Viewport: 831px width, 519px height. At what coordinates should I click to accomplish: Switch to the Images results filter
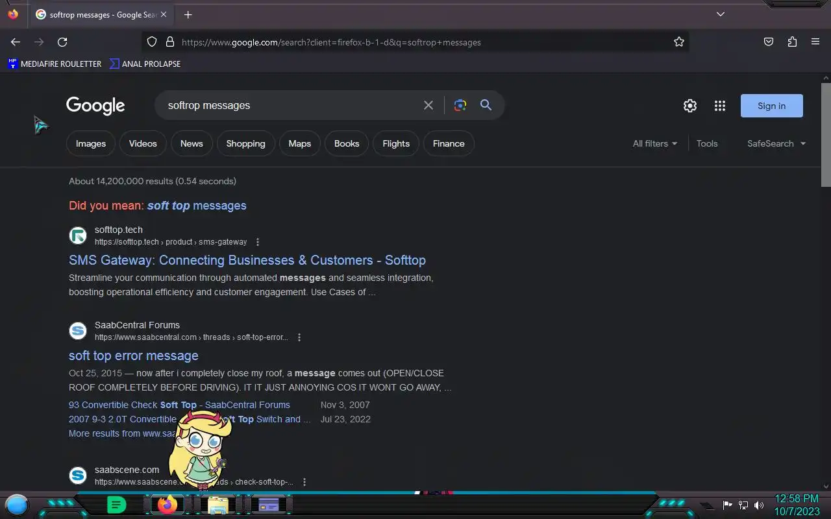click(91, 143)
